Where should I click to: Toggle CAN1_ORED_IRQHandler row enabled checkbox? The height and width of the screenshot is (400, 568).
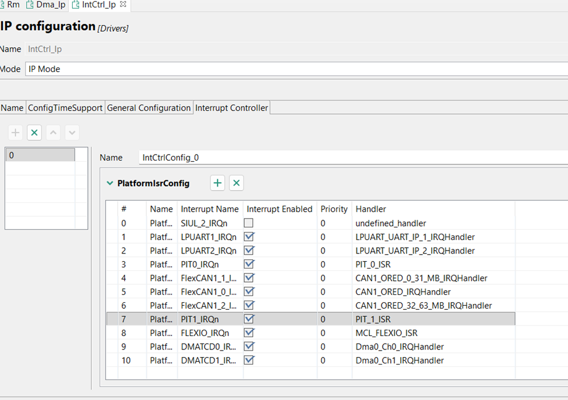click(249, 291)
